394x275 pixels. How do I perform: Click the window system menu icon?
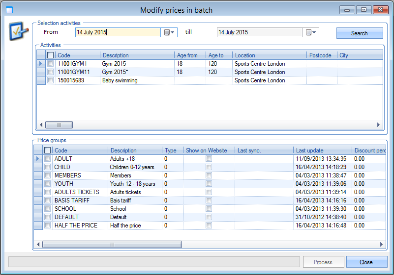10,10
